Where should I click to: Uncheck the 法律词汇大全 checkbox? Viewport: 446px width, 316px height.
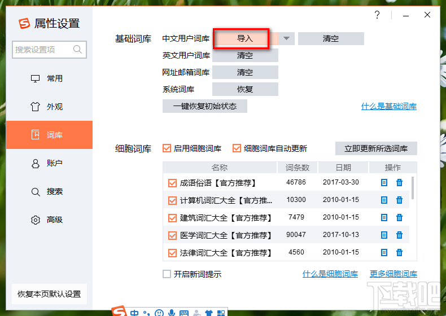pos(172,253)
